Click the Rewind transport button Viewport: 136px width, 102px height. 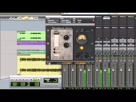point(20,80)
